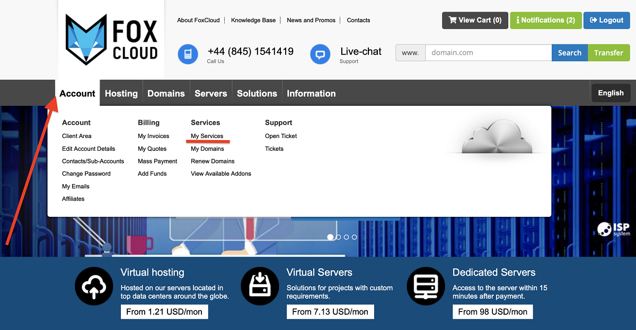The image size is (636, 330).
Task: Select the first carousel slide dot
Action: click(x=330, y=237)
